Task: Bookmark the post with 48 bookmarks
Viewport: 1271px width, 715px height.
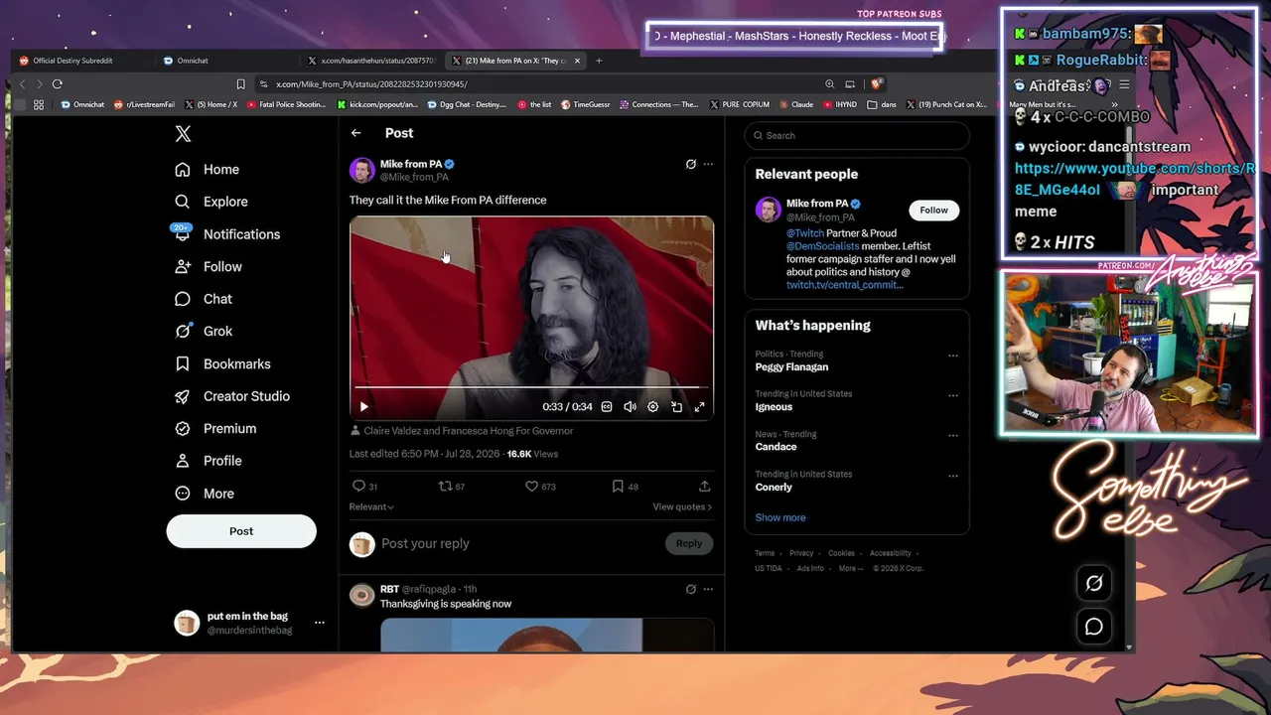Action: tap(618, 487)
